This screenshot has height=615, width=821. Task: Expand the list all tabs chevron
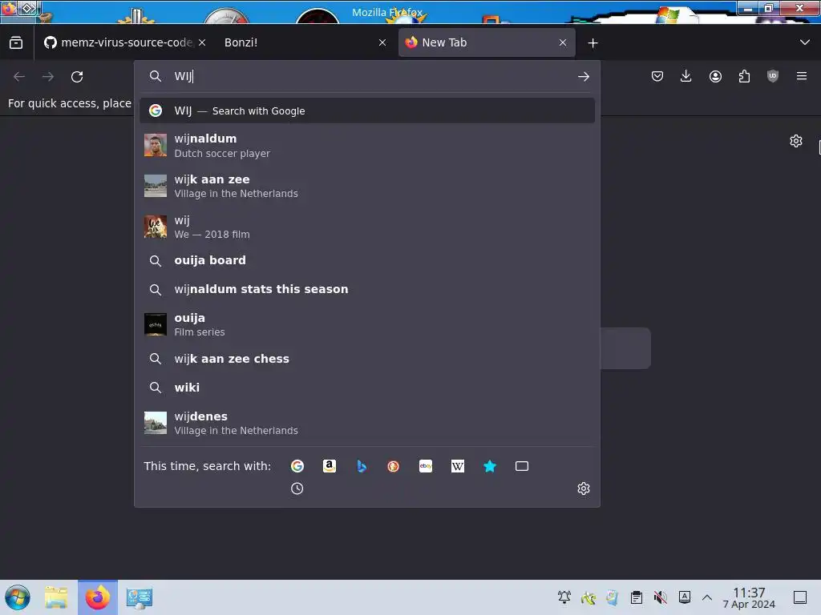(x=805, y=42)
